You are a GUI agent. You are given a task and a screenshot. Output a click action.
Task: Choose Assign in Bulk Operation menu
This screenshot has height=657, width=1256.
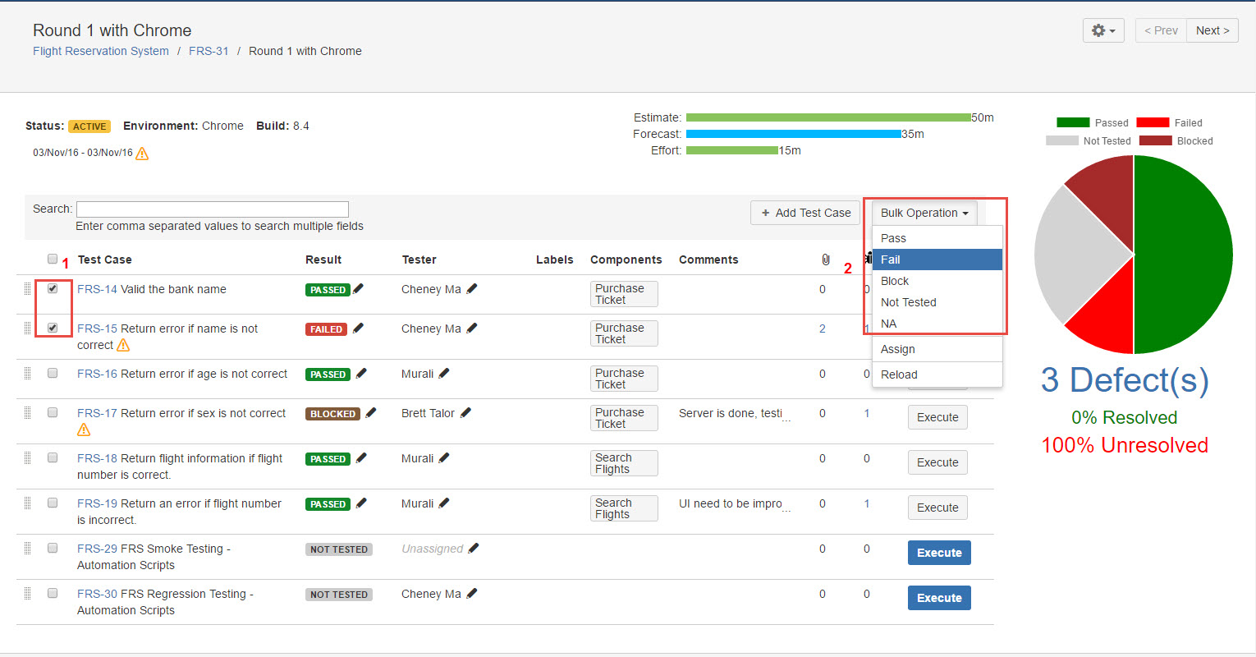(937, 349)
